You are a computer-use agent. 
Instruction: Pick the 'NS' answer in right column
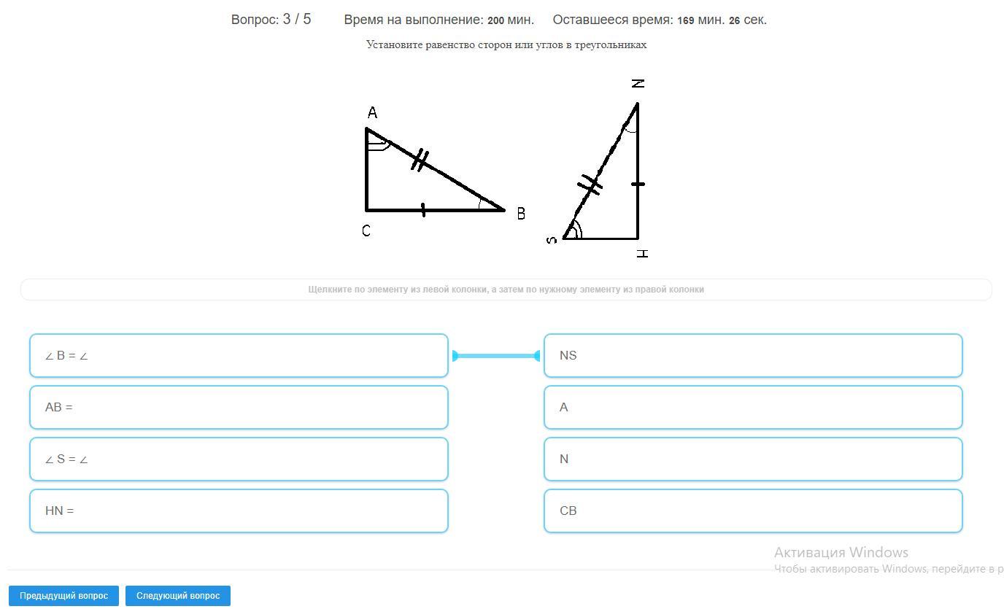(x=753, y=356)
